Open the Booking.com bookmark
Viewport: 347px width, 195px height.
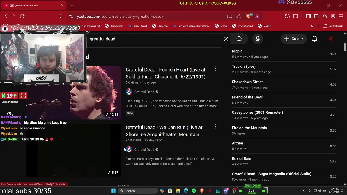[114, 26]
